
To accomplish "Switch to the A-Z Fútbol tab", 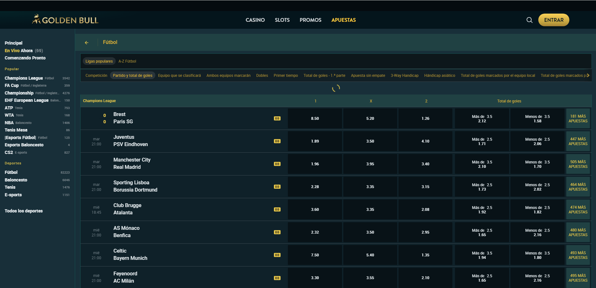I will point(127,61).
